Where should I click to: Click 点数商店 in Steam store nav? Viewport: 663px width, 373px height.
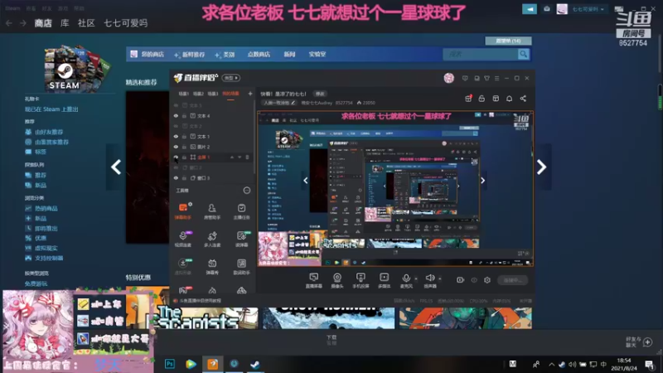[259, 54]
